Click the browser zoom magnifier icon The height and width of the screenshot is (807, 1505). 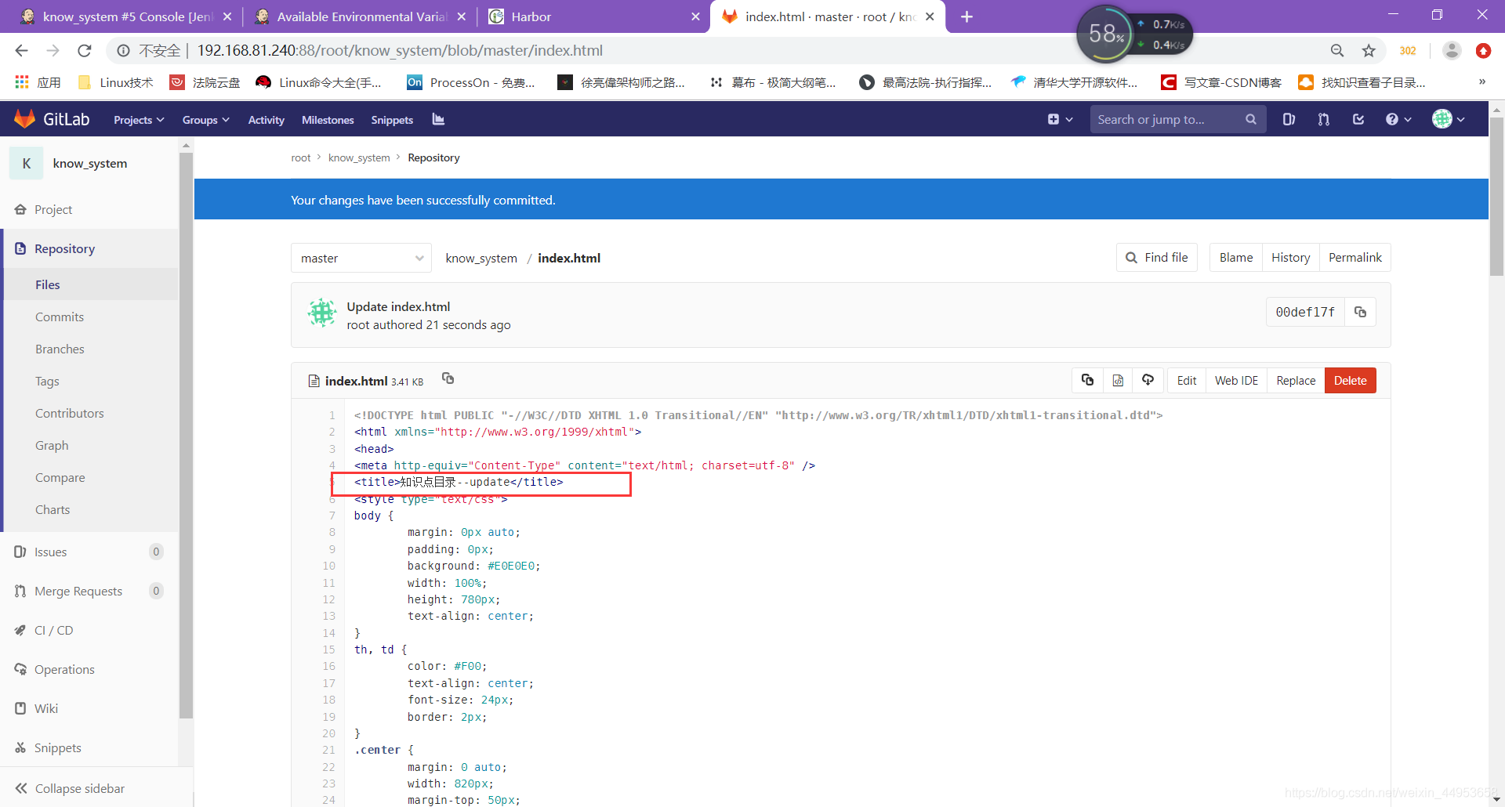[1337, 50]
